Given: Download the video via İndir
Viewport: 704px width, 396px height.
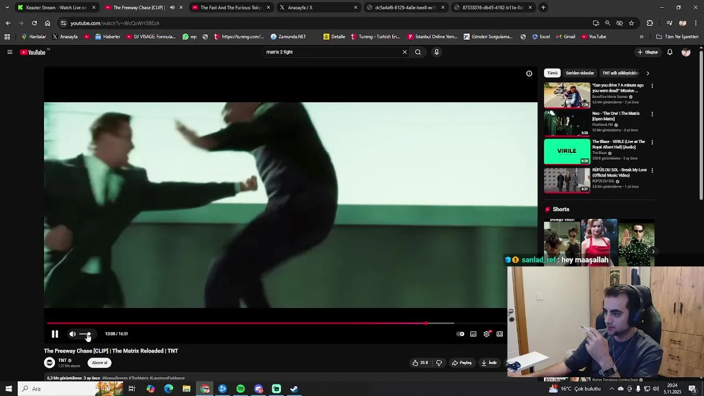Looking at the screenshot, I should 489,362.
